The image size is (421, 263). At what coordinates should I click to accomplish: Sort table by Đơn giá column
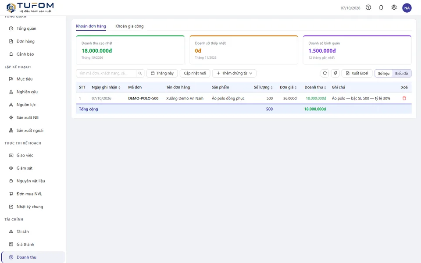point(288,87)
